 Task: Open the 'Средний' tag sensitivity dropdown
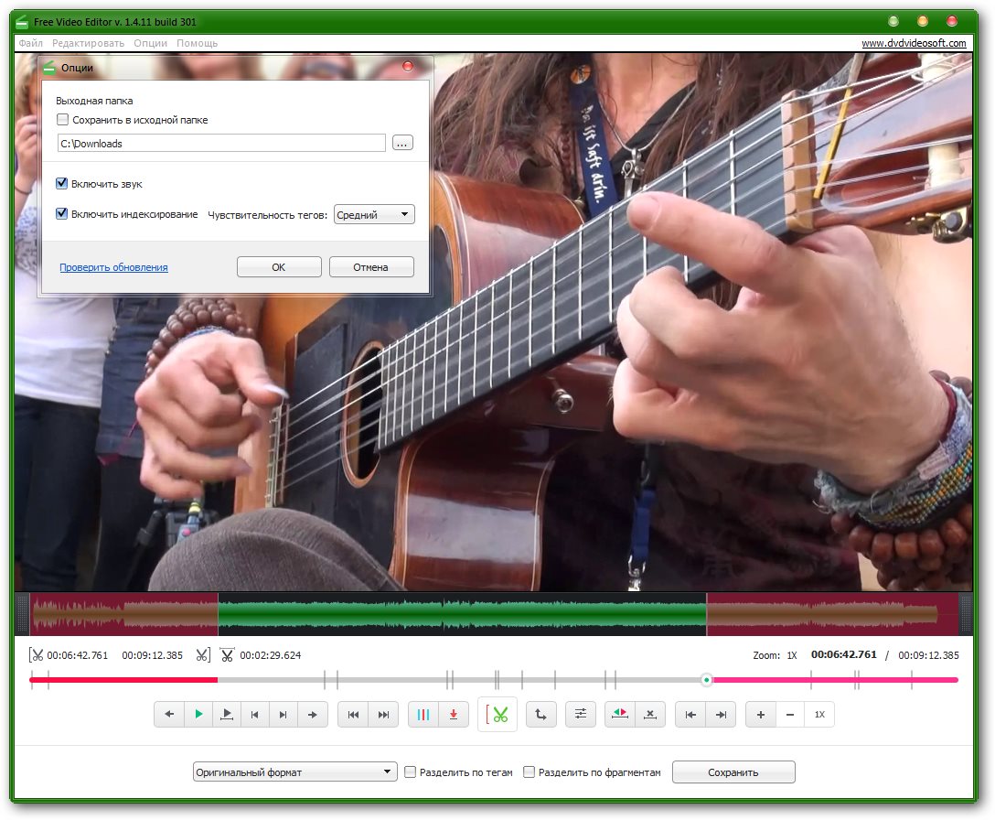click(374, 214)
